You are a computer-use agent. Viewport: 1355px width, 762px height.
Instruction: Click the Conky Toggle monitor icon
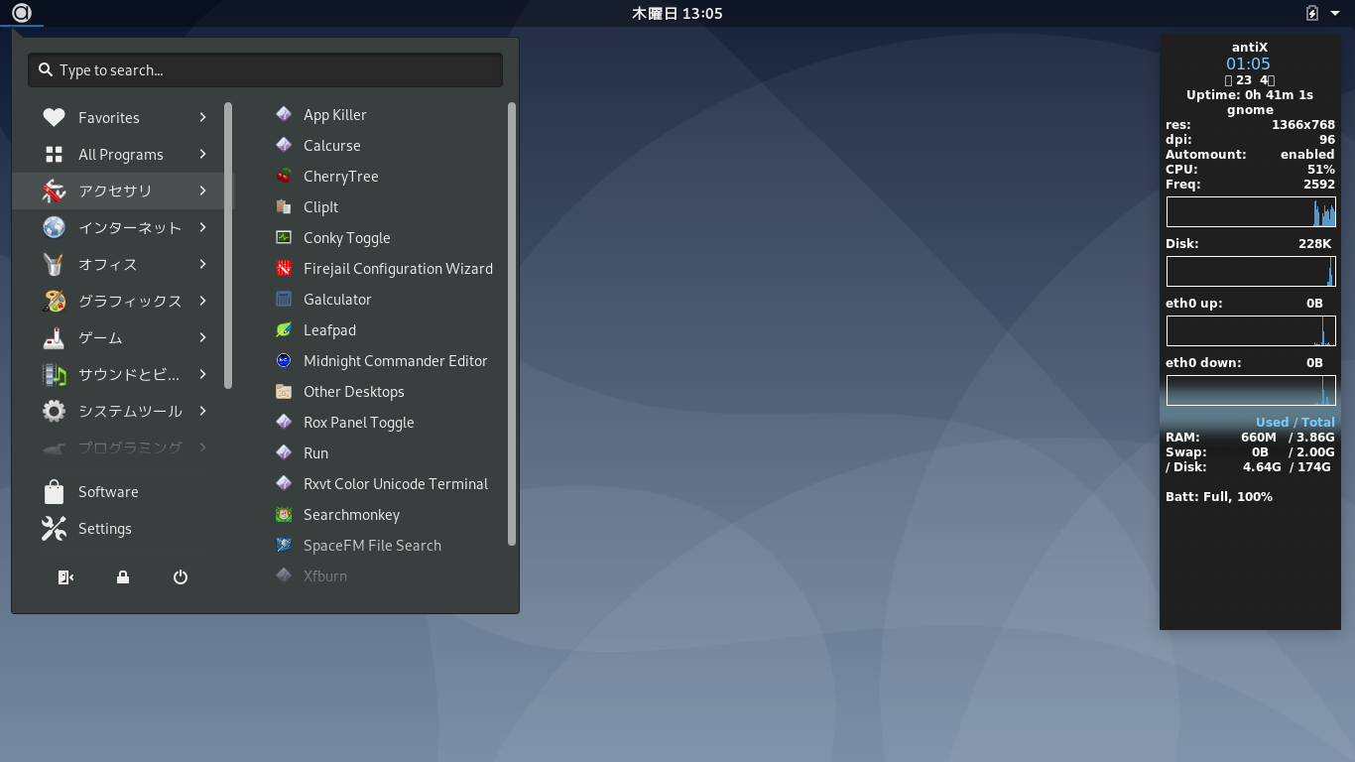pos(284,237)
